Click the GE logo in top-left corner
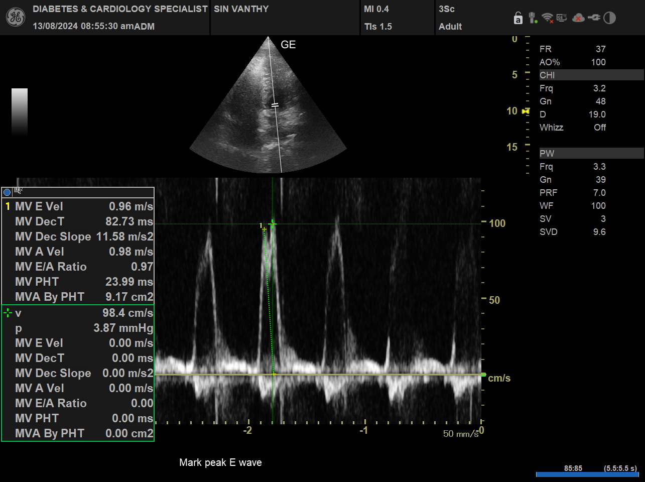The image size is (645, 482). pyautogui.click(x=15, y=18)
